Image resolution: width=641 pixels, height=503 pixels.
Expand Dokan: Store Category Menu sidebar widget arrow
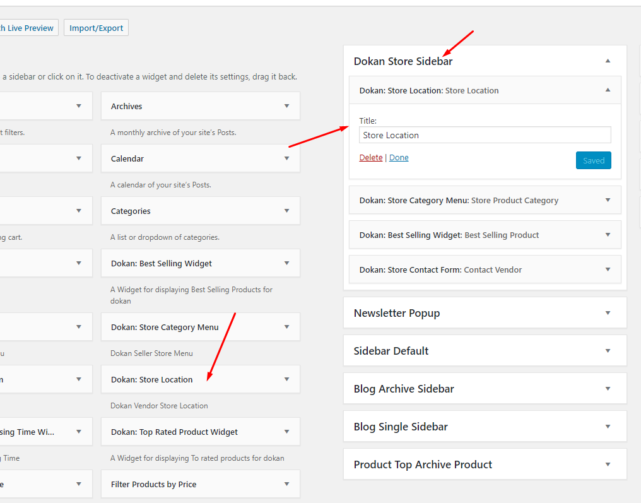tap(608, 200)
